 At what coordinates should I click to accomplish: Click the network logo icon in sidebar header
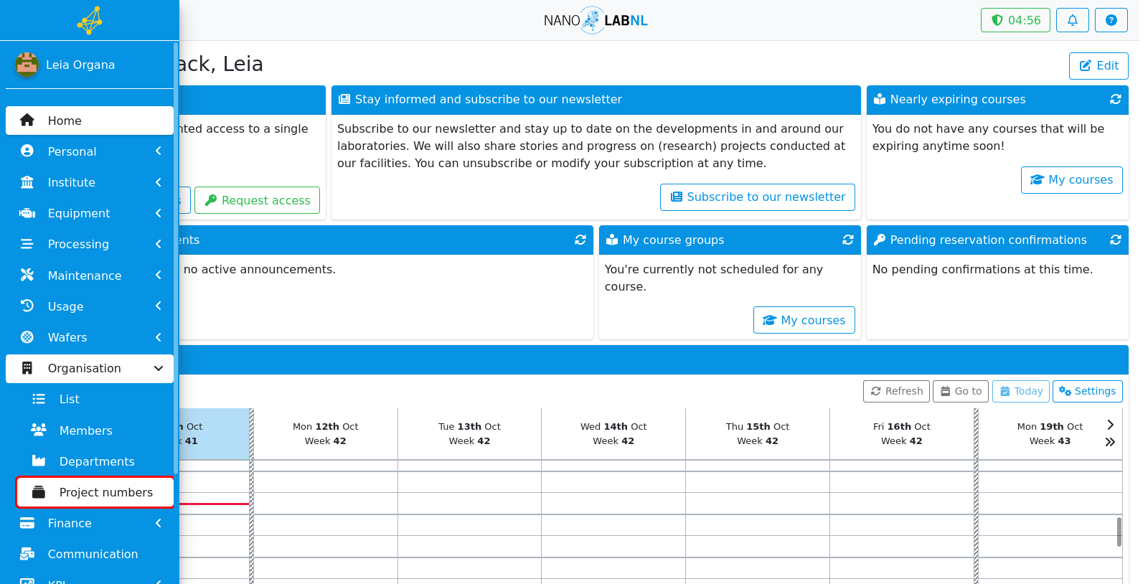(90, 20)
